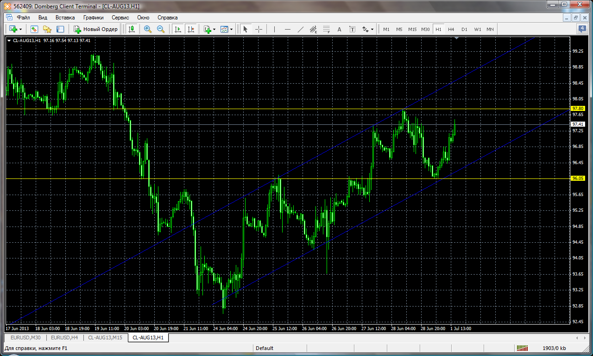The width and height of the screenshot is (593, 356).
Task: Open the chart templates icon
Action: coord(224,29)
